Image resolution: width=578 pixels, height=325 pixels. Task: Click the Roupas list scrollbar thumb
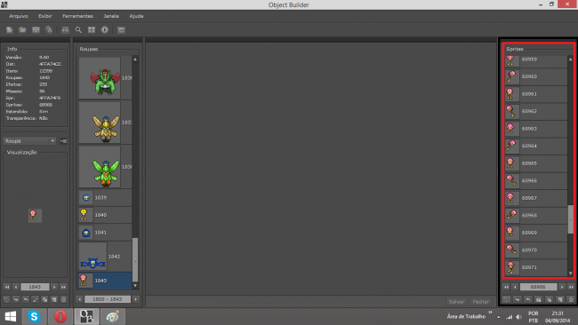click(x=135, y=259)
